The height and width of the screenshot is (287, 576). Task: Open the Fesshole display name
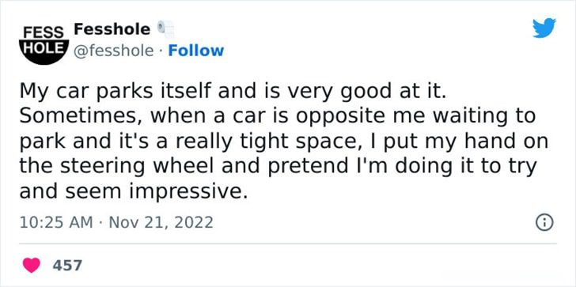click(x=112, y=29)
